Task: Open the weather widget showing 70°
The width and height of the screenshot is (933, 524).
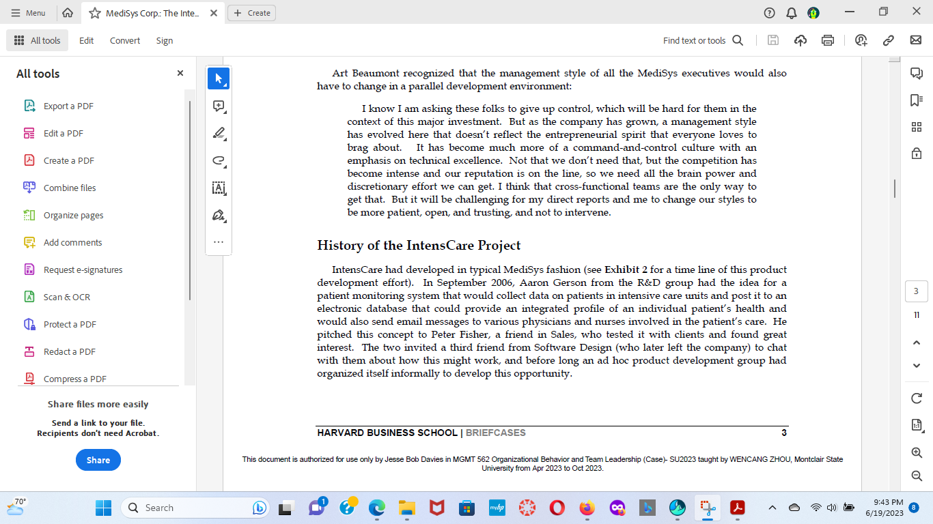Action: point(16,507)
